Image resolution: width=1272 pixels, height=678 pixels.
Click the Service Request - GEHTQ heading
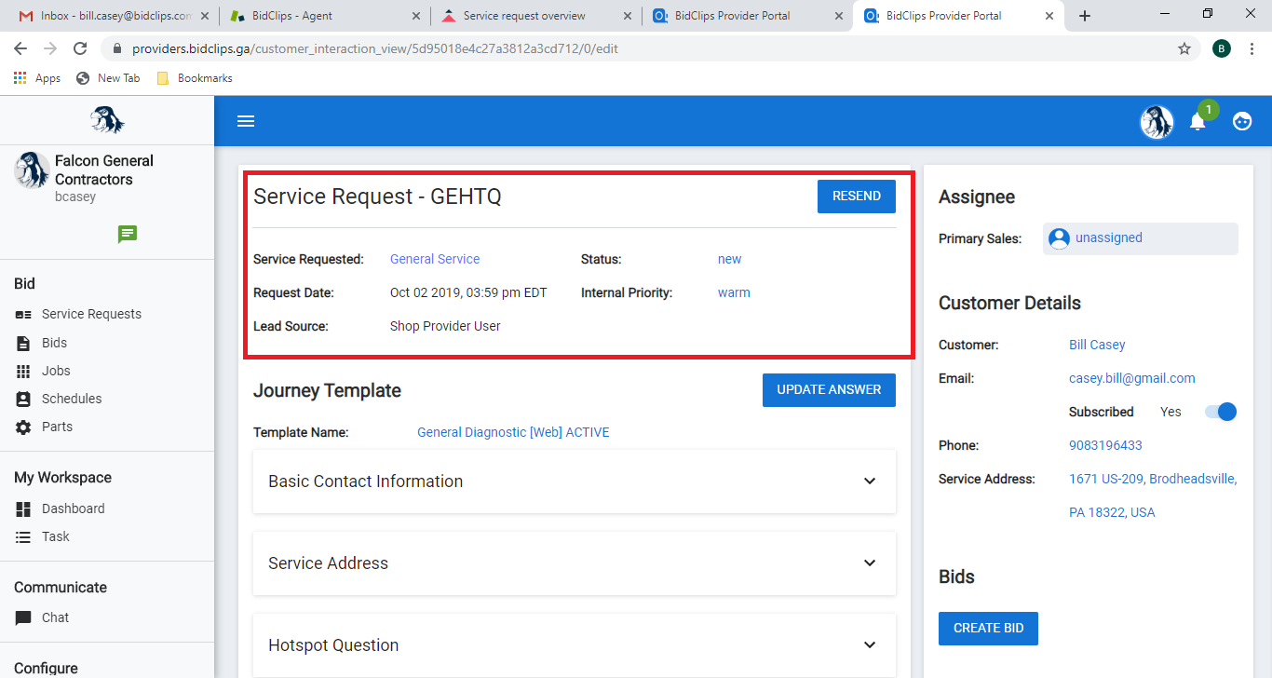point(377,197)
